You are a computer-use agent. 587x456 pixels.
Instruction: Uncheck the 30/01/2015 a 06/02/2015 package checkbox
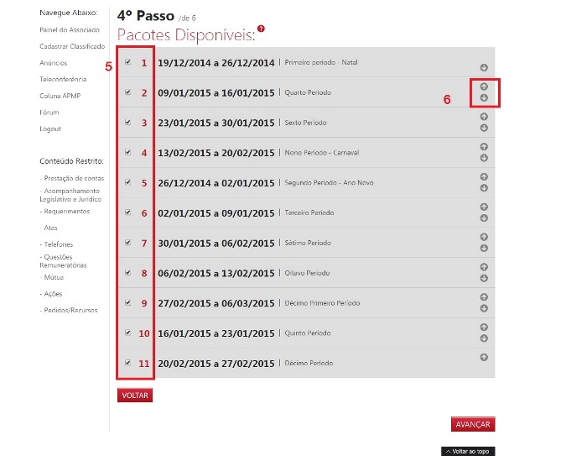(x=128, y=242)
